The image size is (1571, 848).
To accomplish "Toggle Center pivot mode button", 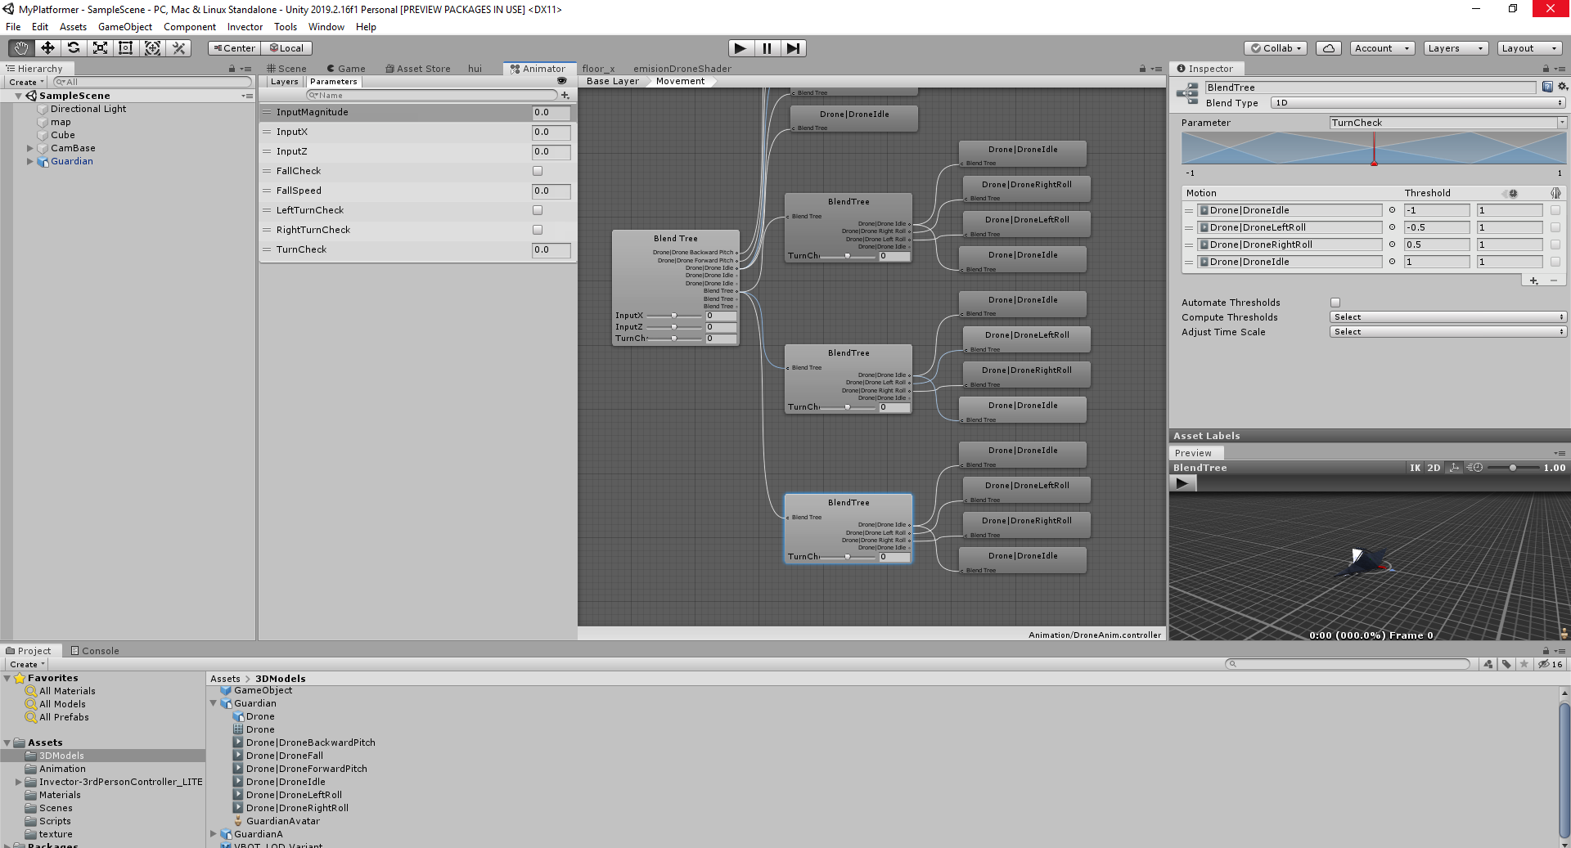I will click(234, 48).
